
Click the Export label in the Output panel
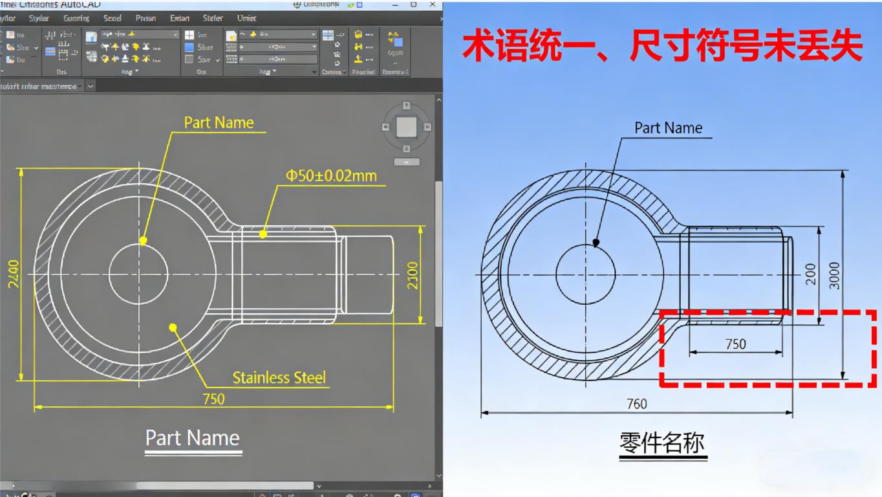(395, 53)
